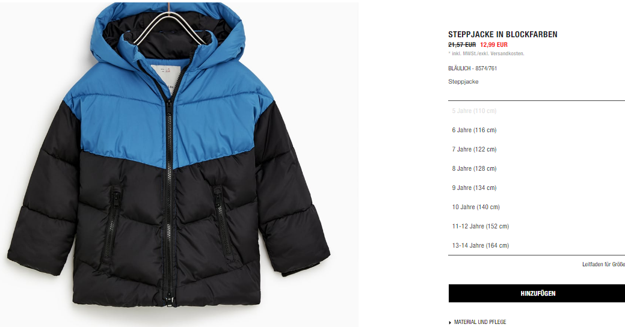The width and height of the screenshot is (625, 327).
Task: Click the arrow icon beside Material und Pflege
Action: [x=451, y=322]
